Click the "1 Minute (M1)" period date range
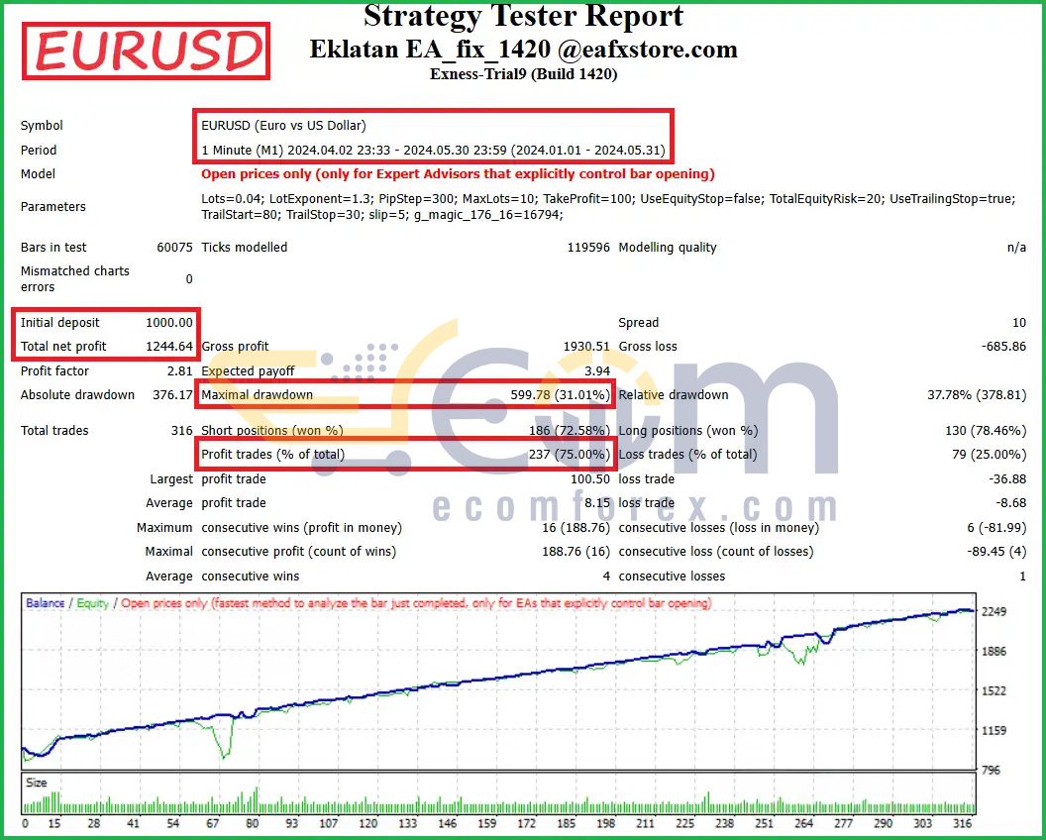 434,151
